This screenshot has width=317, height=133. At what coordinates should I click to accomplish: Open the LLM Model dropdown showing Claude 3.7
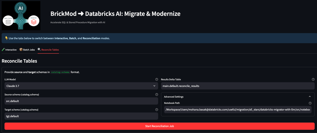pos(81,86)
